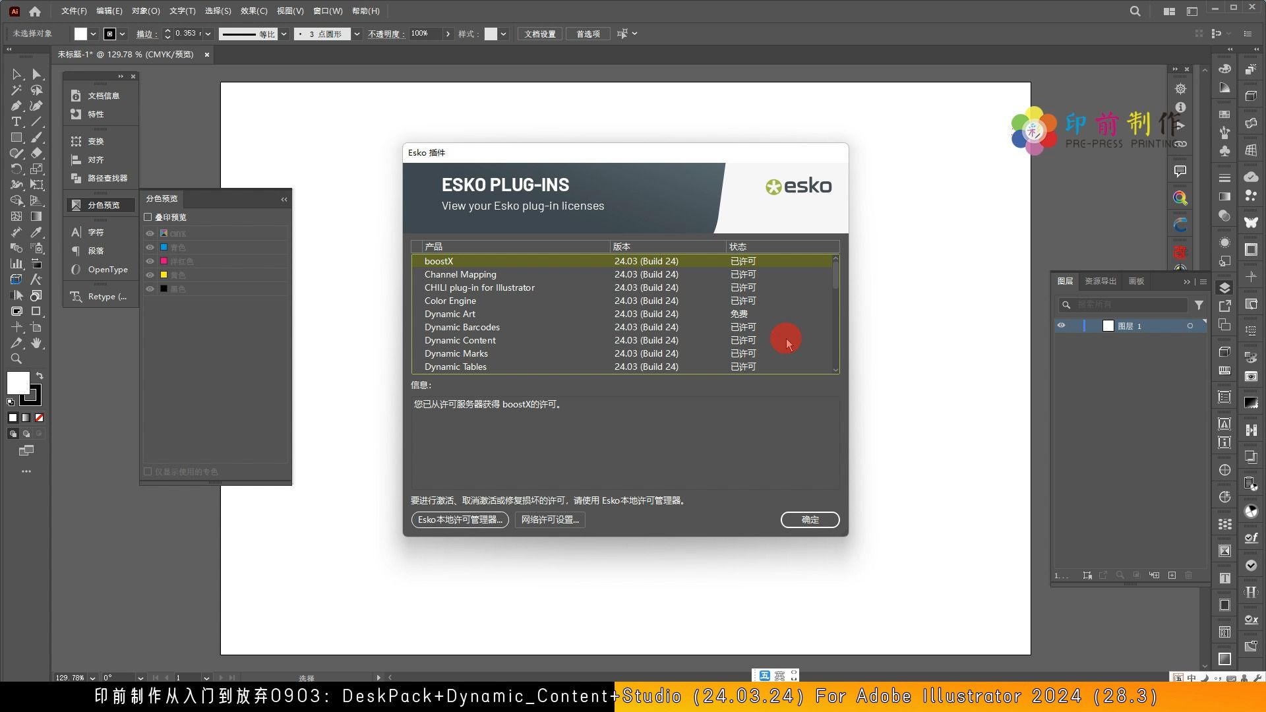This screenshot has width=1266, height=712.
Task: Enable show only used spot colors checkbox
Action: click(148, 472)
